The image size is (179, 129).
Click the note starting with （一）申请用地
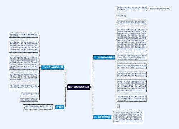coord(24,47)
